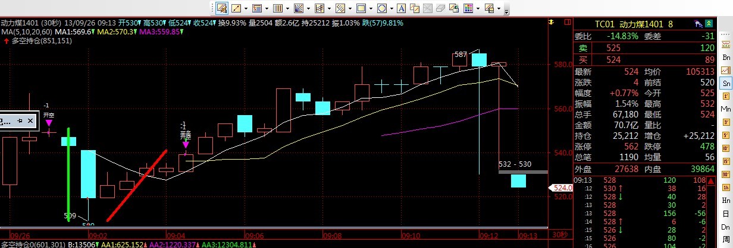Screen dimensions: 733x248
Task: Click the eraser tool in toolbar
Action: (440, 8)
